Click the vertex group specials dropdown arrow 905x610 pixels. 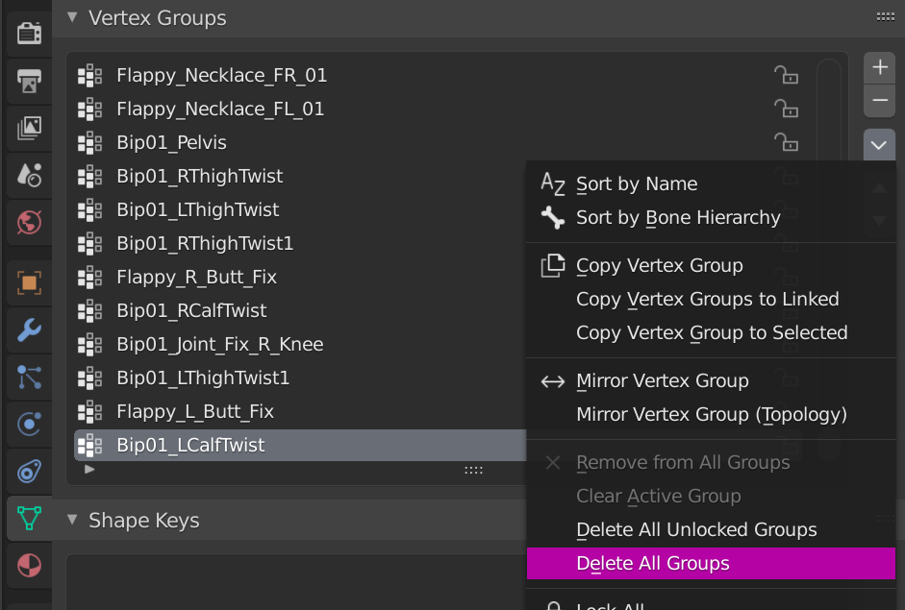pyautogui.click(x=879, y=145)
